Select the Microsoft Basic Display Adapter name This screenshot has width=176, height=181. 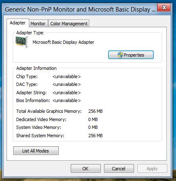63,42
